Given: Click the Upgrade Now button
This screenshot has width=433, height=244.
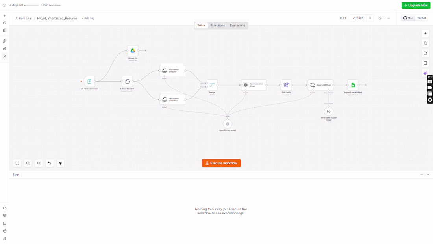Looking at the screenshot, I should [x=416, y=5].
